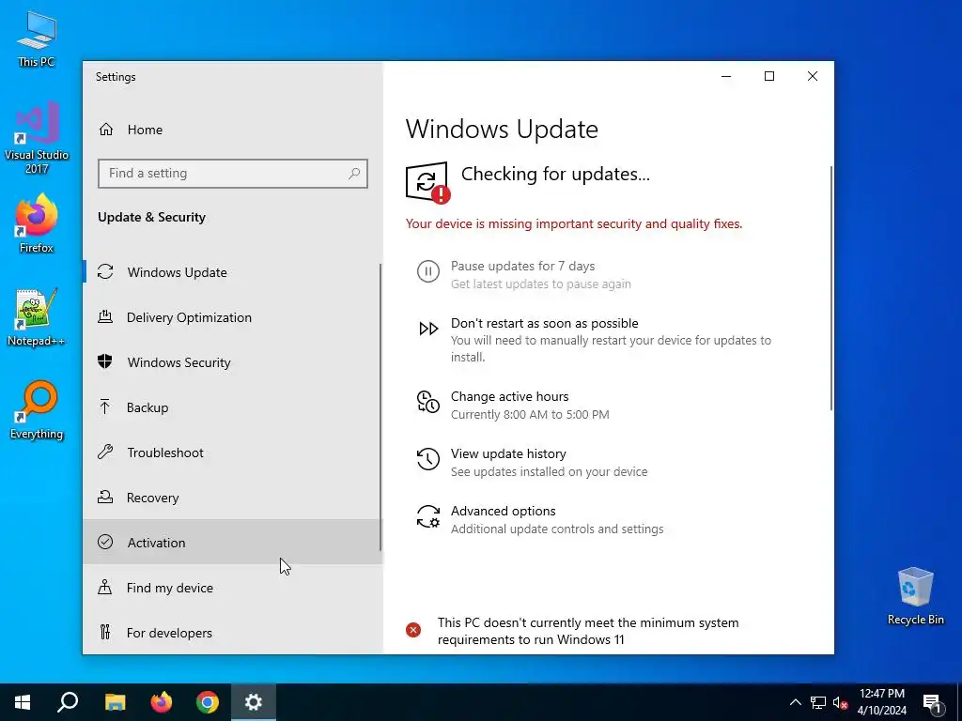Image resolution: width=962 pixels, height=721 pixels.
Task: Click the Windows Security shield icon
Action: pyautogui.click(x=105, y=361)
